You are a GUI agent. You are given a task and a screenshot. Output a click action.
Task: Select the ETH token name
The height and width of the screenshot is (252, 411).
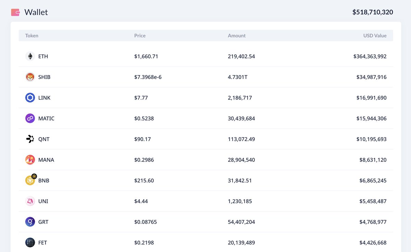[x=43, y=56]
